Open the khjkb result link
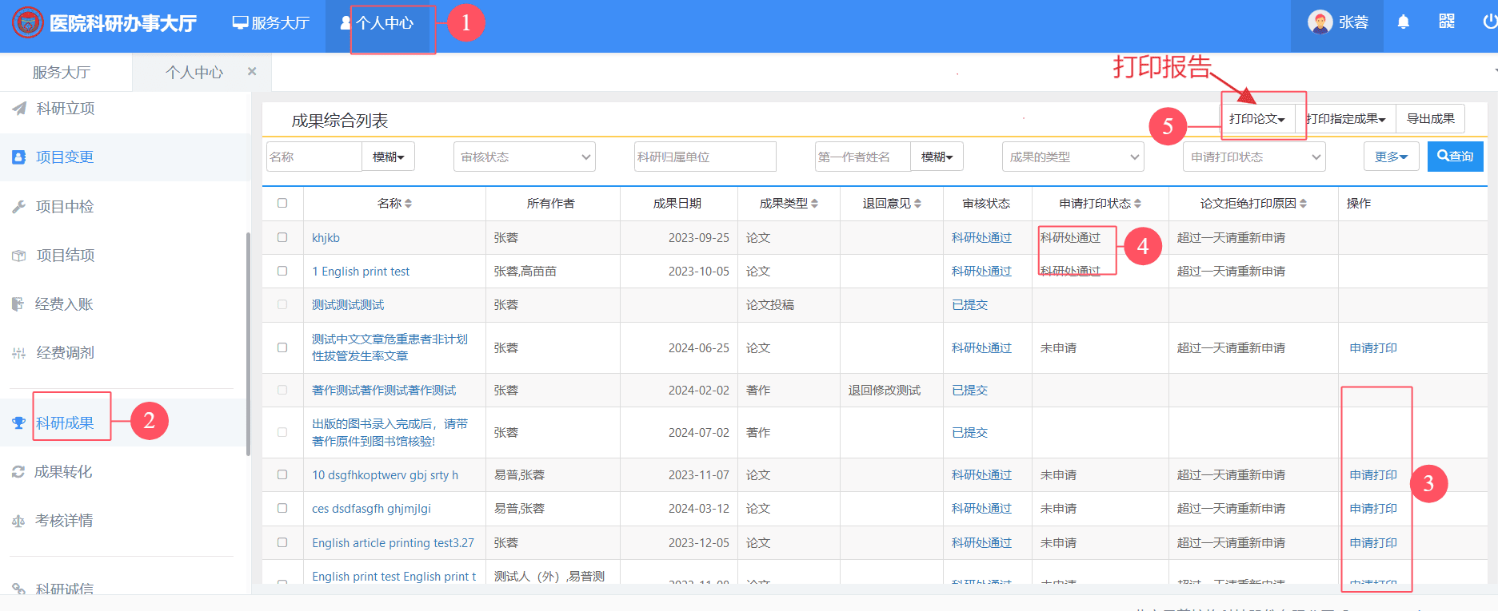The height and width of the screenshot is (611, 1498). (326, 238)
